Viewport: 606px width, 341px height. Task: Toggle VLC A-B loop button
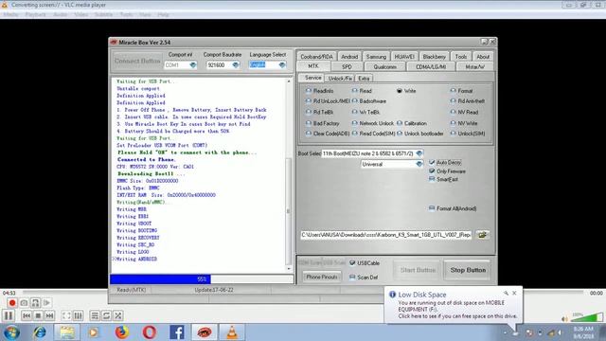click(35, 303)
